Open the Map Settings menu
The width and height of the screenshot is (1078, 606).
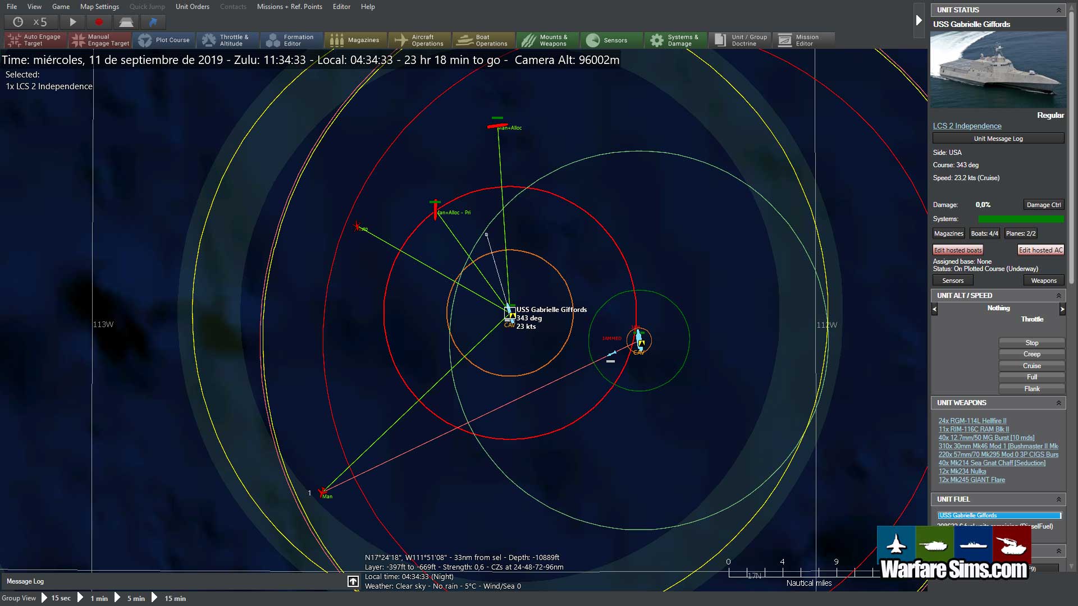click(99, 7)
